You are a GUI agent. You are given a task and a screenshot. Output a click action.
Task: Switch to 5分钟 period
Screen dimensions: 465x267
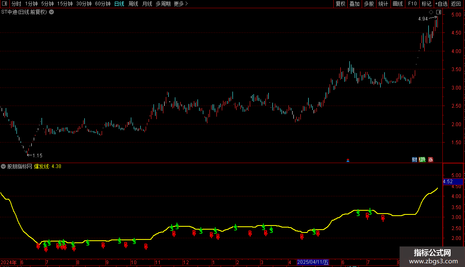[x=47, y=4]
